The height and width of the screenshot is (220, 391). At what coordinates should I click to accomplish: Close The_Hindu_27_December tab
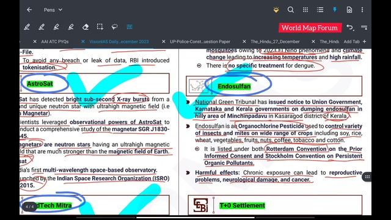244,42
